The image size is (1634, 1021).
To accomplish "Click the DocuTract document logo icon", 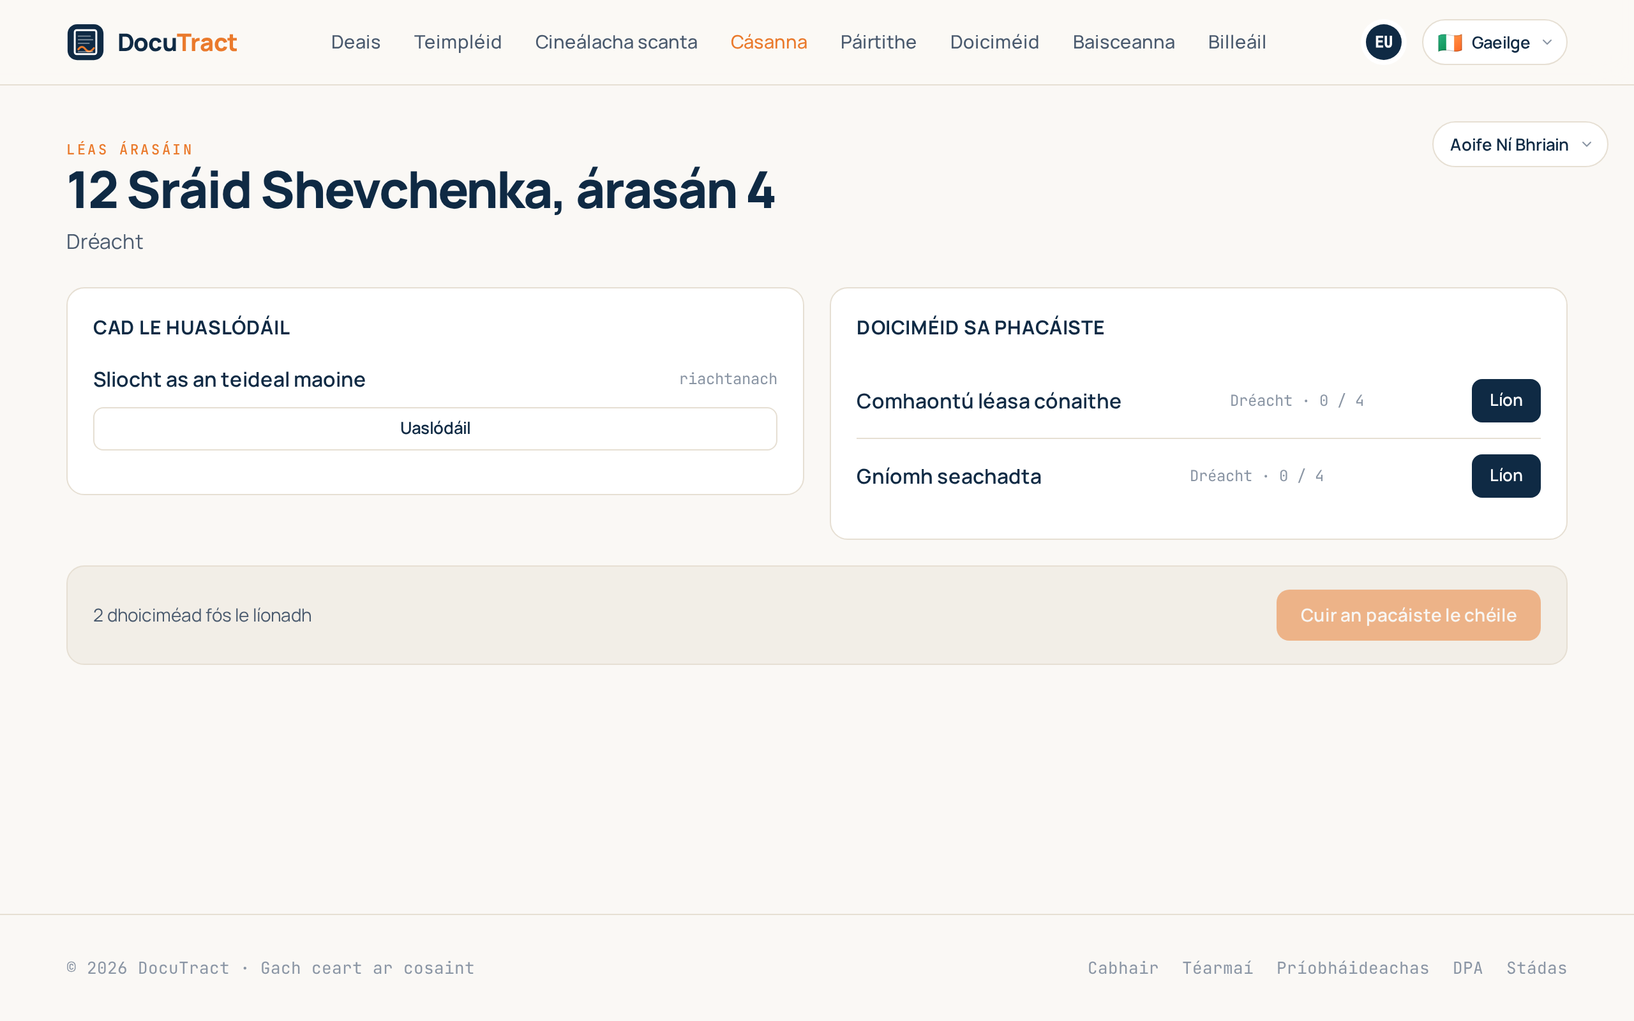I will click(85, 42).
